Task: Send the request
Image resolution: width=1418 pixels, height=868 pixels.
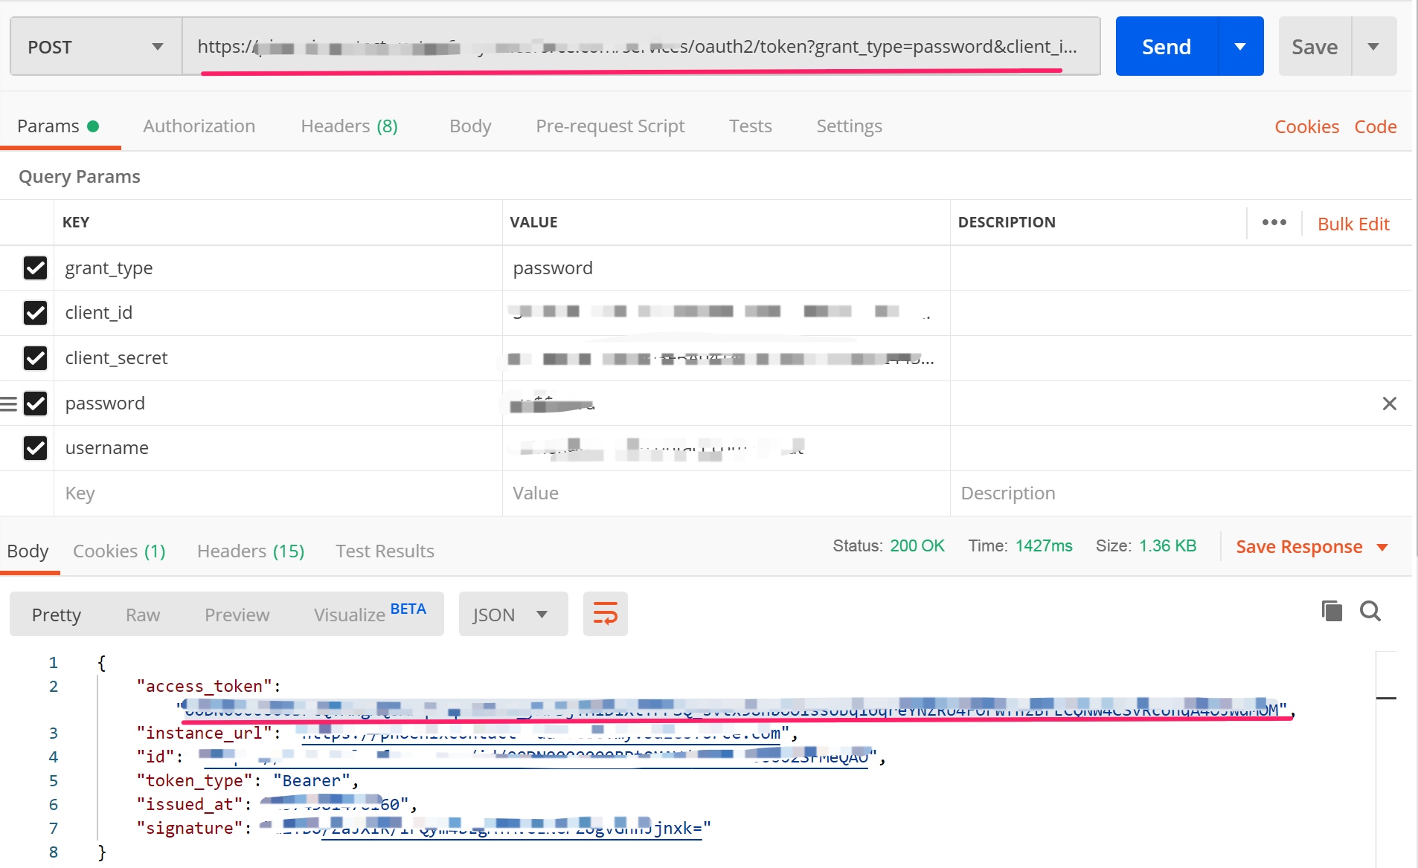Action: (x=1167, y=46)
